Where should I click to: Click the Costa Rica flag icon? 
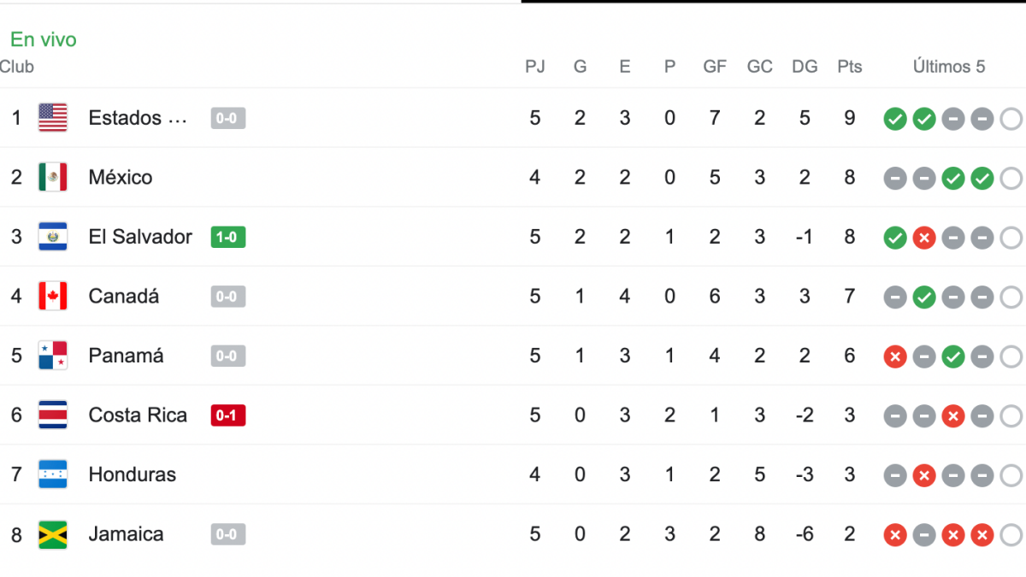coord(53,415)
